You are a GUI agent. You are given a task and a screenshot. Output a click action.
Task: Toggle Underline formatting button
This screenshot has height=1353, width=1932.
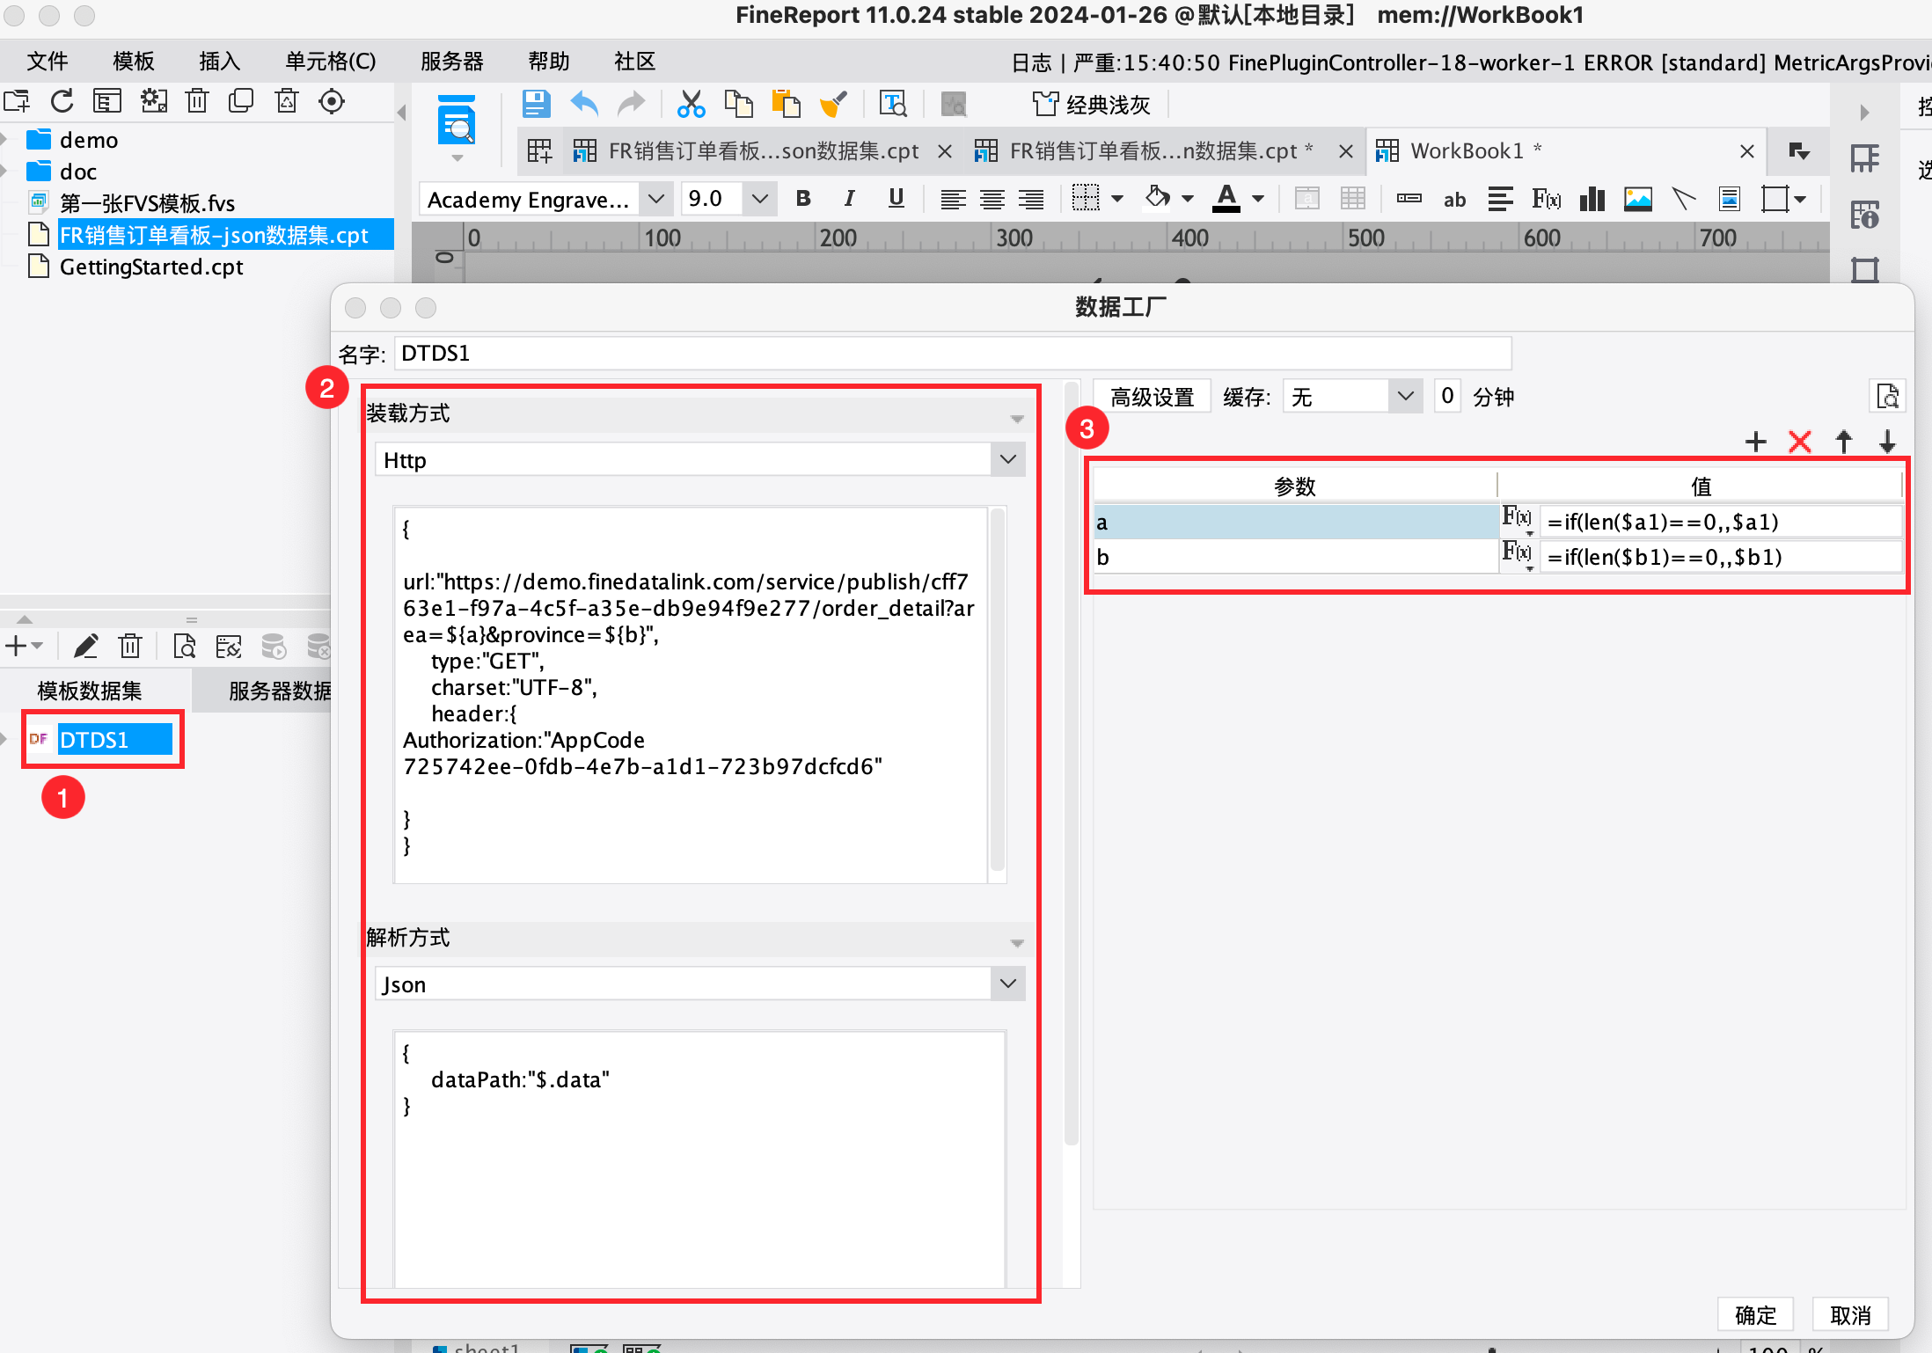point(896,200)
